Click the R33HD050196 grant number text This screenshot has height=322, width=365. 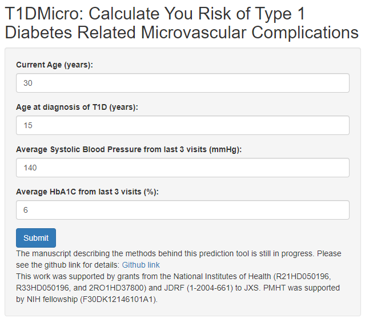coord(43,288)
